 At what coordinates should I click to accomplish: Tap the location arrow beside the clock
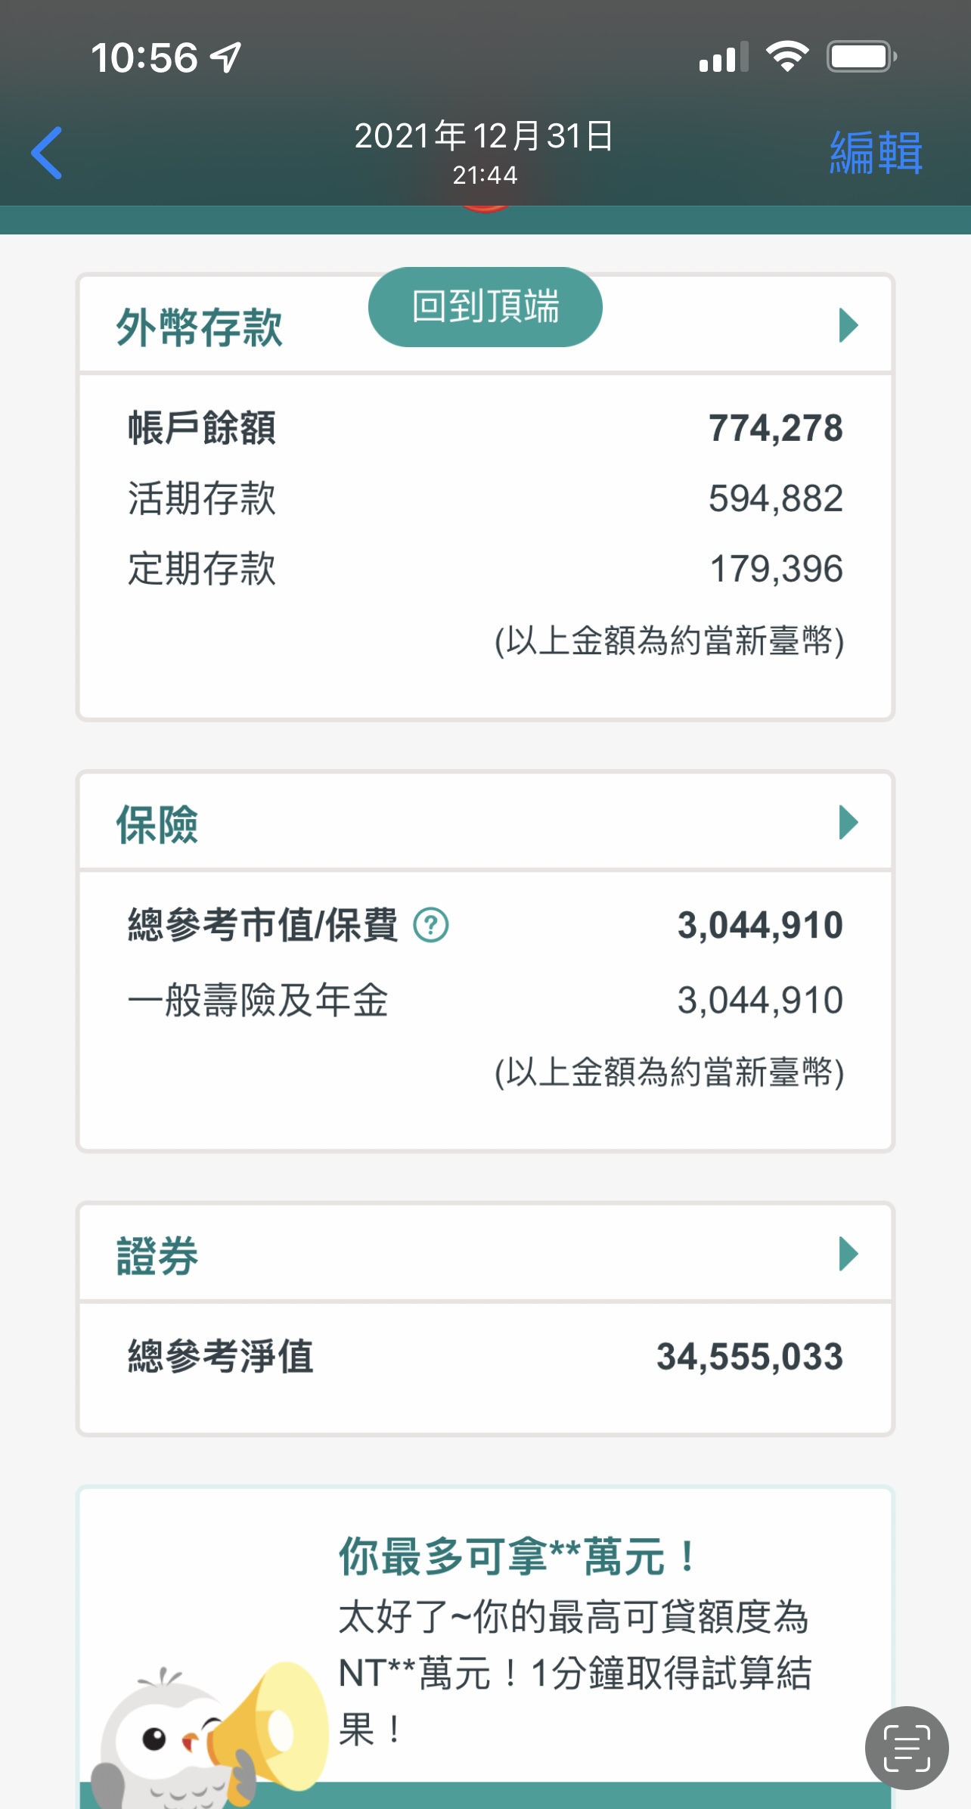pyautogui.click(x=225, y=57)
